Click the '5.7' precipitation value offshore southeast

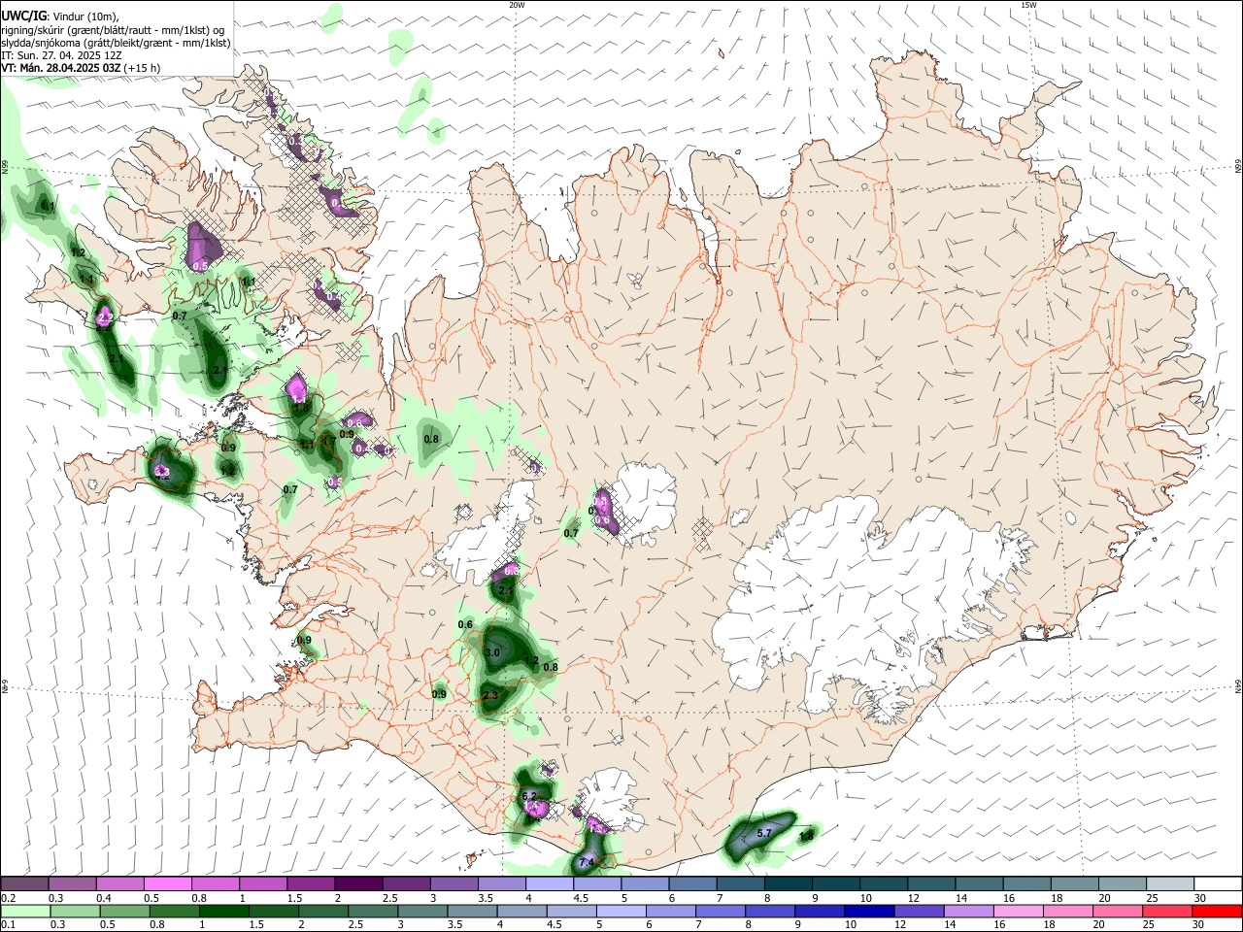point(763,833)
